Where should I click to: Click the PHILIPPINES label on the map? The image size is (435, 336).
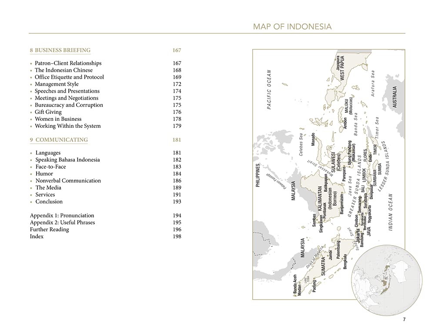pyautogui.click(x=258, y=175)
